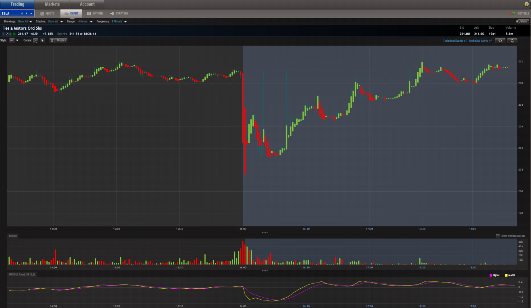This screenshot has width=531, height=308.
Task: Click the Menu button
Action: point(522,21)
